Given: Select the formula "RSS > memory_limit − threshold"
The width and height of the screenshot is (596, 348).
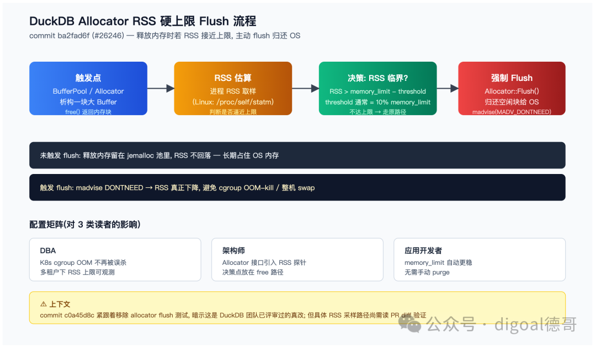Looking at the screenshot, I should pos(378,91).
